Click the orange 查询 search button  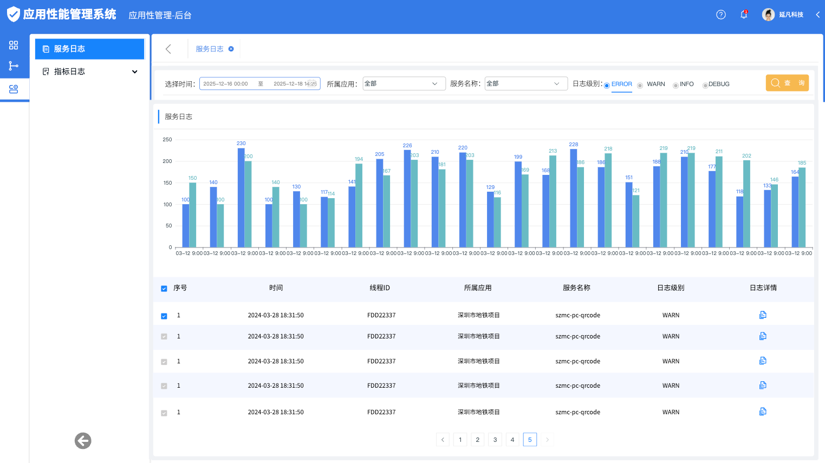787,83
